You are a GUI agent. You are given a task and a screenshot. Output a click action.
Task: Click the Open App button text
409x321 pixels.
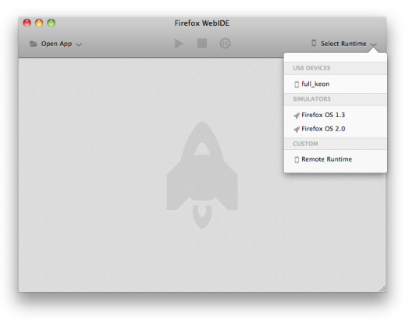[56, 44]
